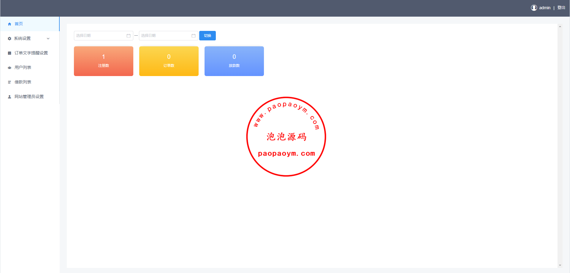Click the home icon in sidebar

coord(9,24)
